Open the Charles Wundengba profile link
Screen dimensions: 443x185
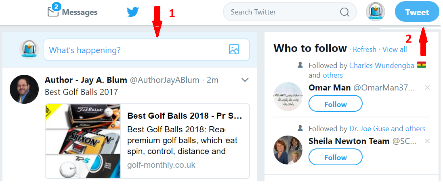tap(381, 66)
